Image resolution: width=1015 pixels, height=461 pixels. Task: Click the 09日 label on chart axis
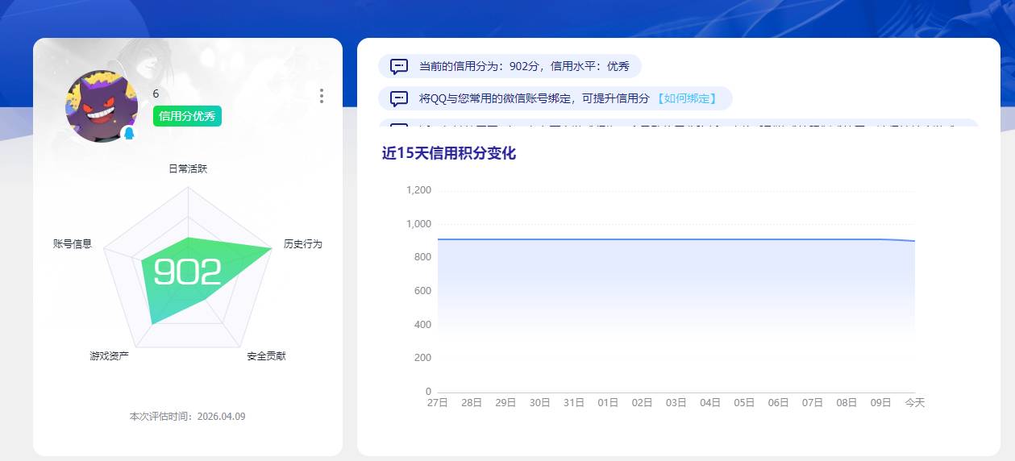point(880,402)
